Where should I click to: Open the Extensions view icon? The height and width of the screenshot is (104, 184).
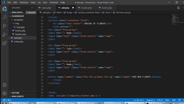point(5,43)
